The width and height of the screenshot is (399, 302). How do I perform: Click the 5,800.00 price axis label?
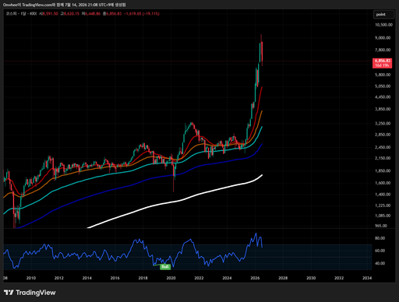coord(383,75)
